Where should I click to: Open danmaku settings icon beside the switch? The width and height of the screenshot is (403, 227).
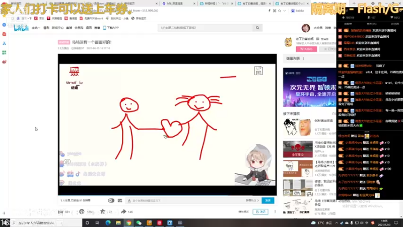tap(120, 200)
